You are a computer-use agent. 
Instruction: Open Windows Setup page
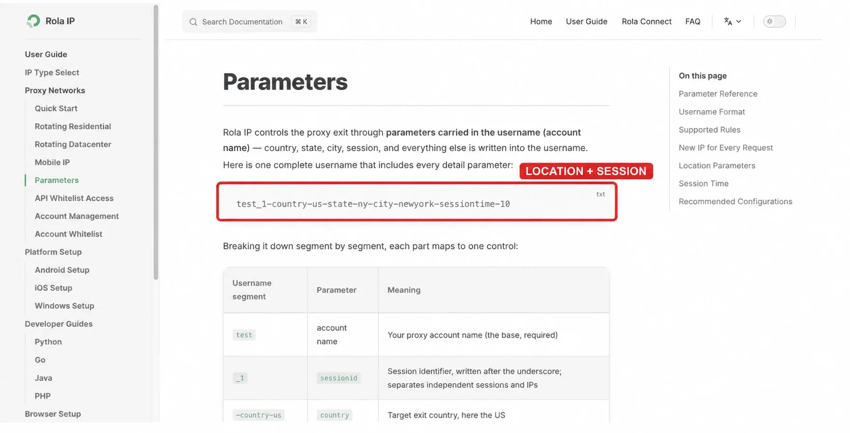(64, 305)
